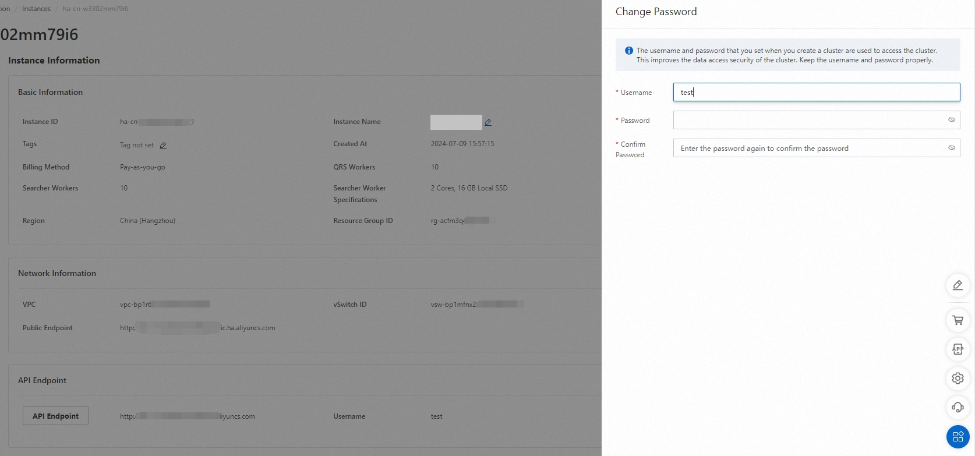Screen dimensions: 975x456
Task: Edit the Instance Name with the pencil icon
Action: (x=488, y=122)
